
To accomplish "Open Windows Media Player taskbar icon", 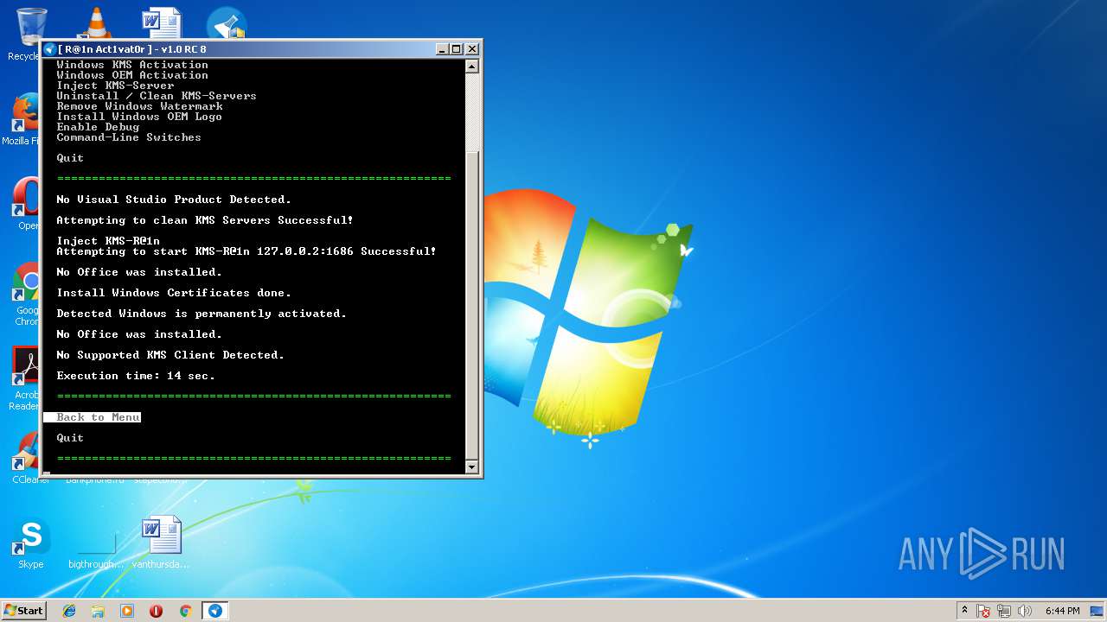I will [x=127, y=611].
